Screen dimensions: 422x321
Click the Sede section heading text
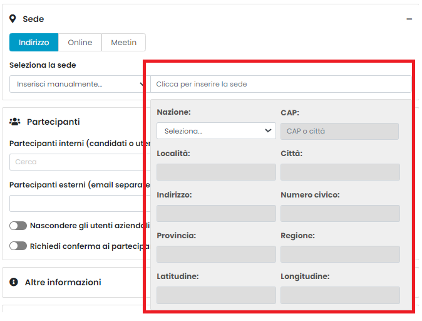[x=33, y=19]
